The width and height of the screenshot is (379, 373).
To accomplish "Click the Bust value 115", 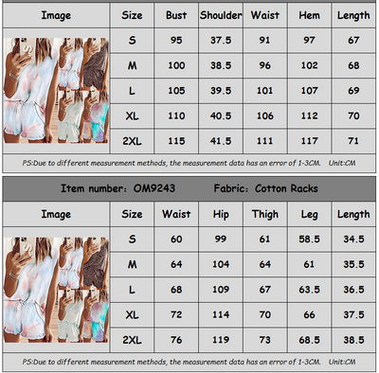I will (x=176, y=141).
